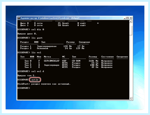The image size is (150, 115).
Task: Minimize the diskpart console window
Action: [x=124, y=18]
